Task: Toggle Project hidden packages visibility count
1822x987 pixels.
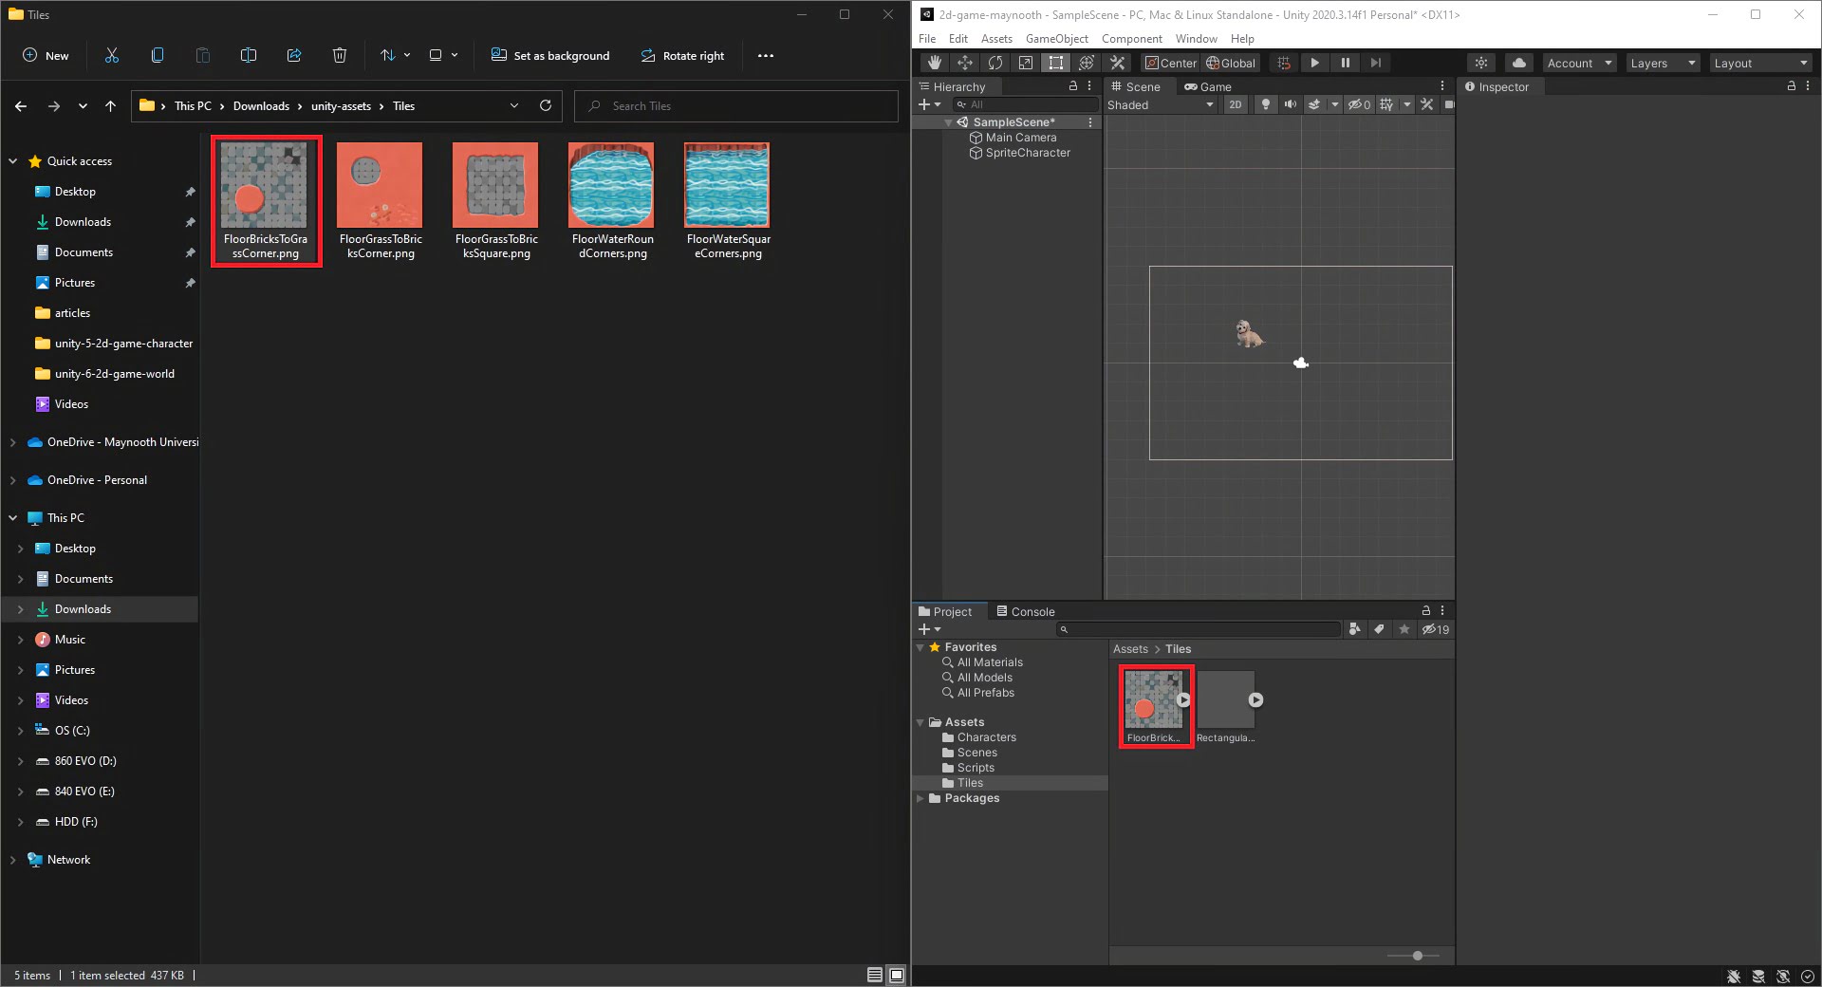Action: (x=1436, y=629)
